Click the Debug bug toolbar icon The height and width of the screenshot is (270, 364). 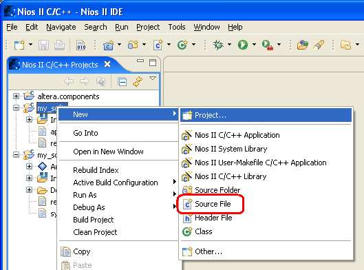click(218, 45)
